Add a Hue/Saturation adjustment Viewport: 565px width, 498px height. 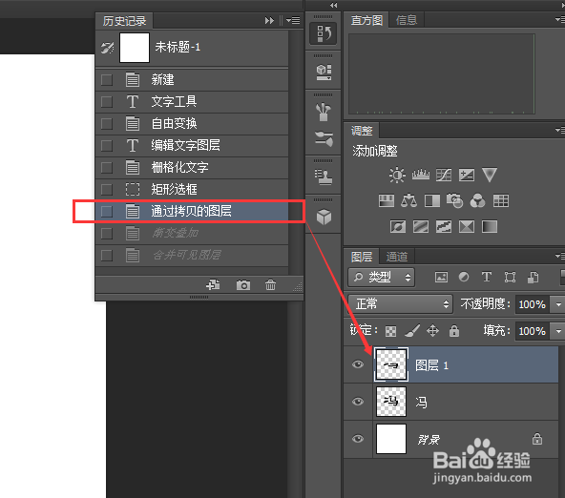point(387,200)
